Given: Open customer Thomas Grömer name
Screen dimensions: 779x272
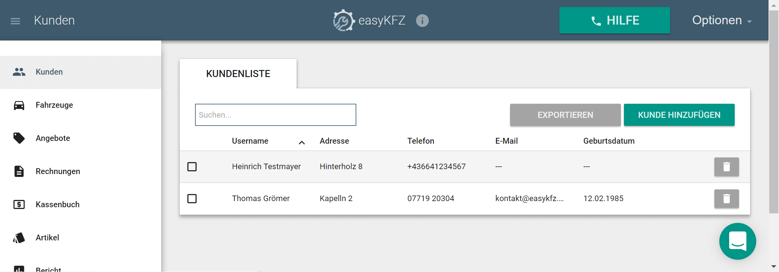Looking at the screenshot, I should point(261,198).
